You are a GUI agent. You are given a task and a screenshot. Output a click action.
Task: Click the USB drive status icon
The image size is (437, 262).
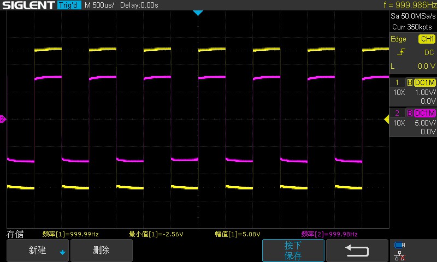click(x=400, y=245)
